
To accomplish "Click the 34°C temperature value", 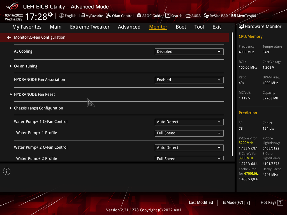I will tap(266, 52).
